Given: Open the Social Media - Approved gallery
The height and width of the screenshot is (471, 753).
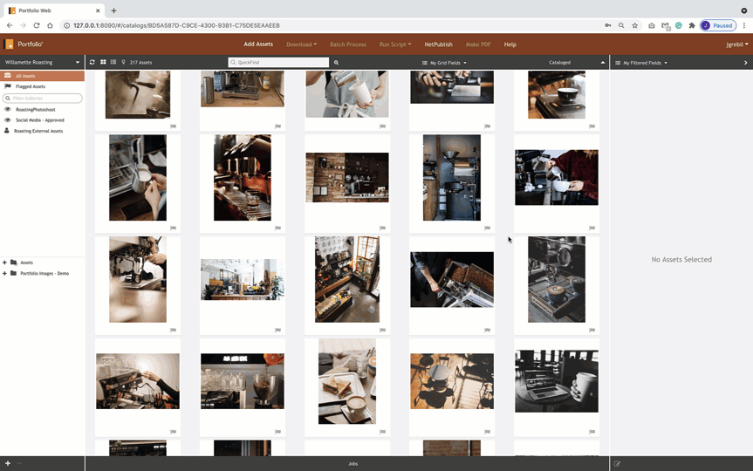Looking at the screenshot, I should (40, 120).
